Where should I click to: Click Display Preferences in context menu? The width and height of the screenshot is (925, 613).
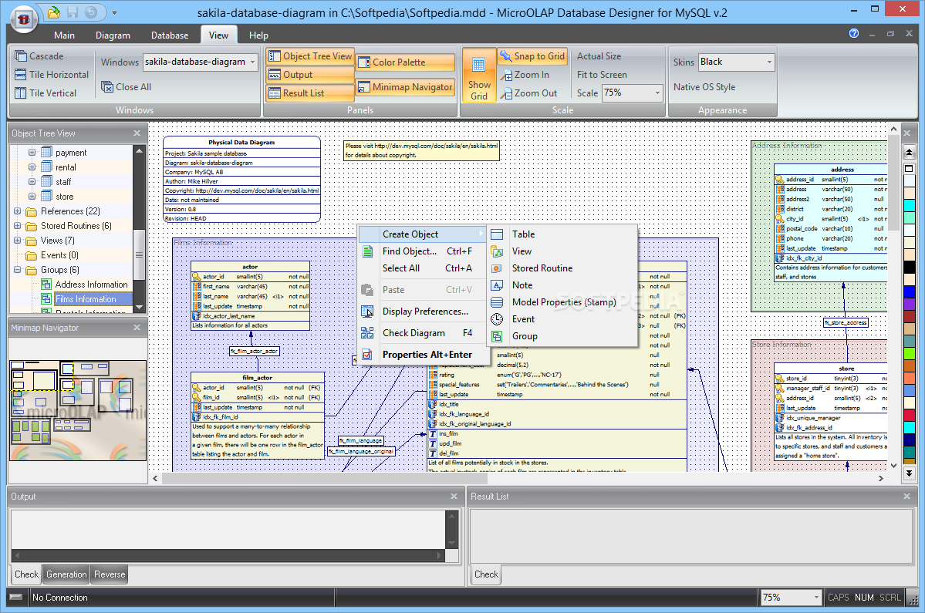424,312
